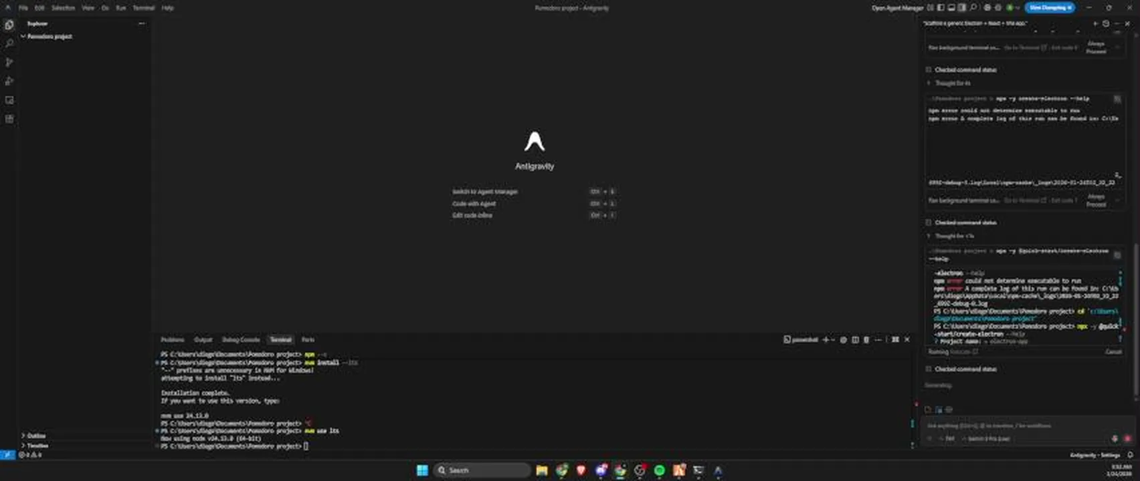1140x481 pixels.
Task: Split the terminal pane
Action: click(x=855, y=340)
